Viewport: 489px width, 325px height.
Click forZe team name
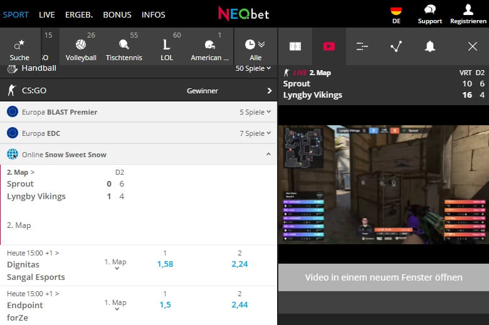coord(18,318)
